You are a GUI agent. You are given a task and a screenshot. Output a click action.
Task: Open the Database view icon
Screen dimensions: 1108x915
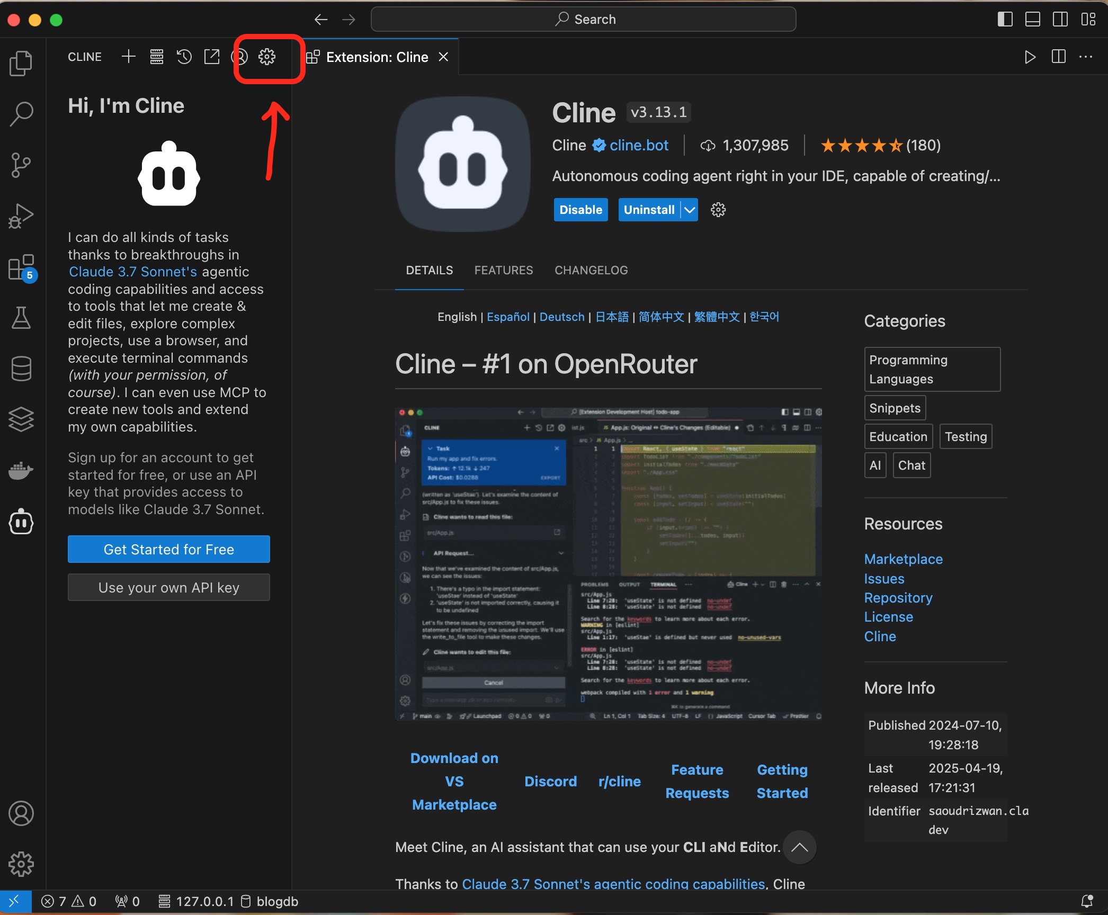21,369
